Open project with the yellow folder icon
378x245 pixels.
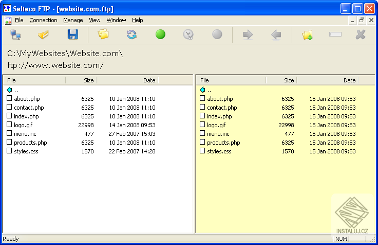point(43,34)
